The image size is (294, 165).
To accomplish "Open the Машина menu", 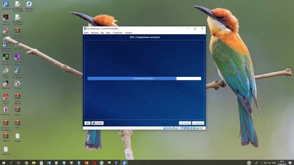I will coord(95,33).
